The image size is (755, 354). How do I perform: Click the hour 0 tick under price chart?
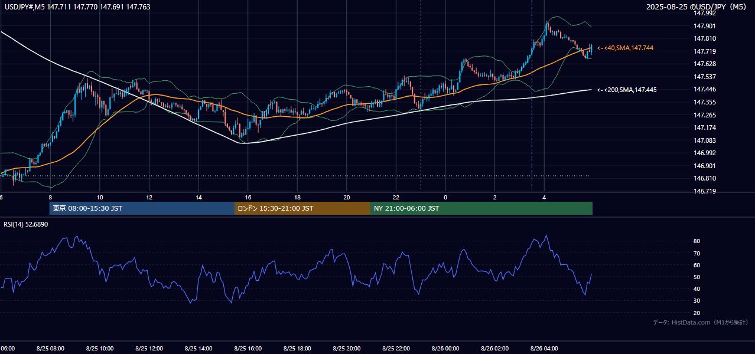click(445, 198)
